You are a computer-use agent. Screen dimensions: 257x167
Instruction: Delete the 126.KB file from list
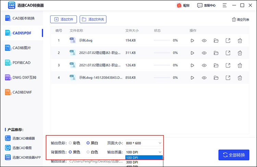(x=240, y=65)
